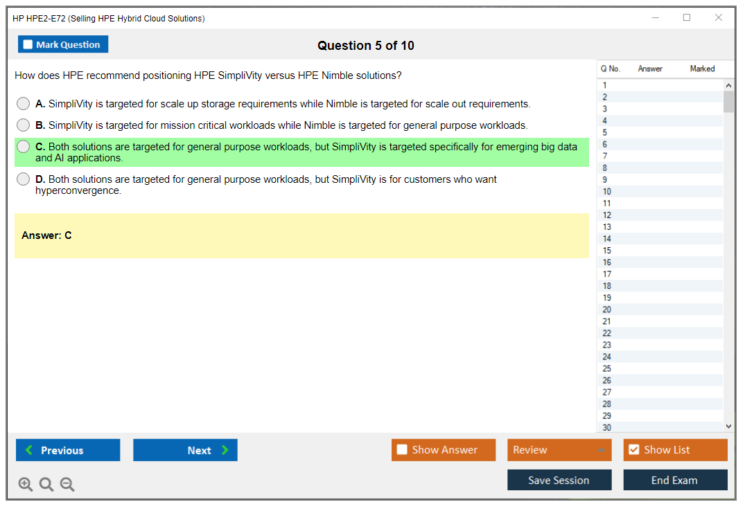Toggle the Mark Question checkbox
Viewport: 745px width, 509px height.
tap(28, 45)
